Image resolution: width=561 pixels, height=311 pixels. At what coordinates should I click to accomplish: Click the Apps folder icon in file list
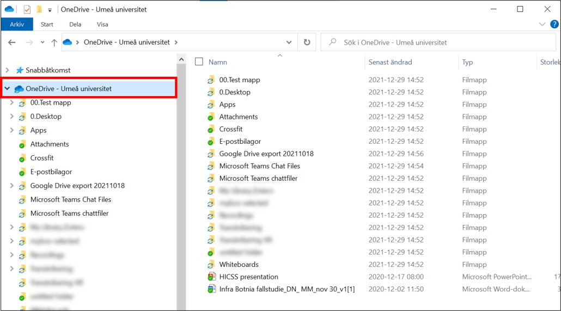[x=211, y=105]
